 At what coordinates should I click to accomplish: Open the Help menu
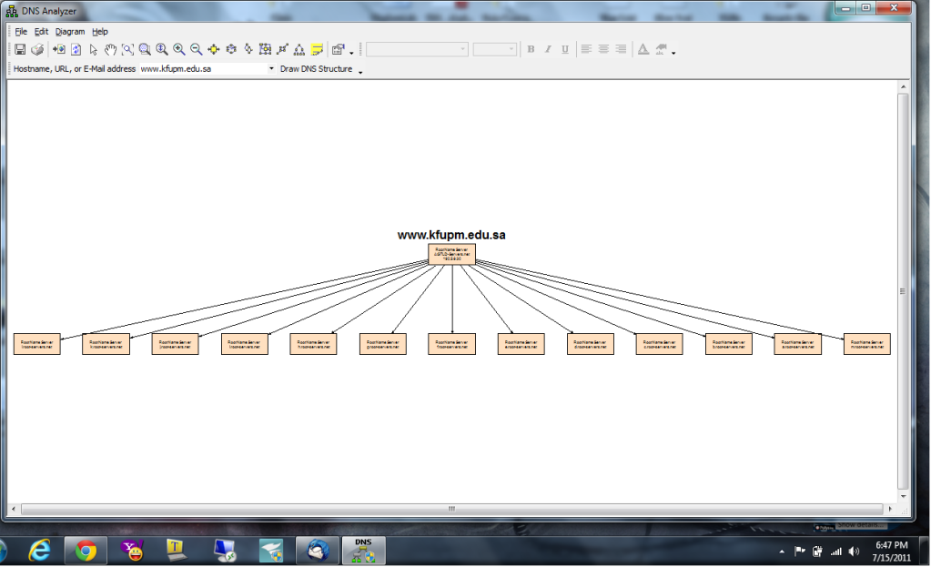click(100, 32)
